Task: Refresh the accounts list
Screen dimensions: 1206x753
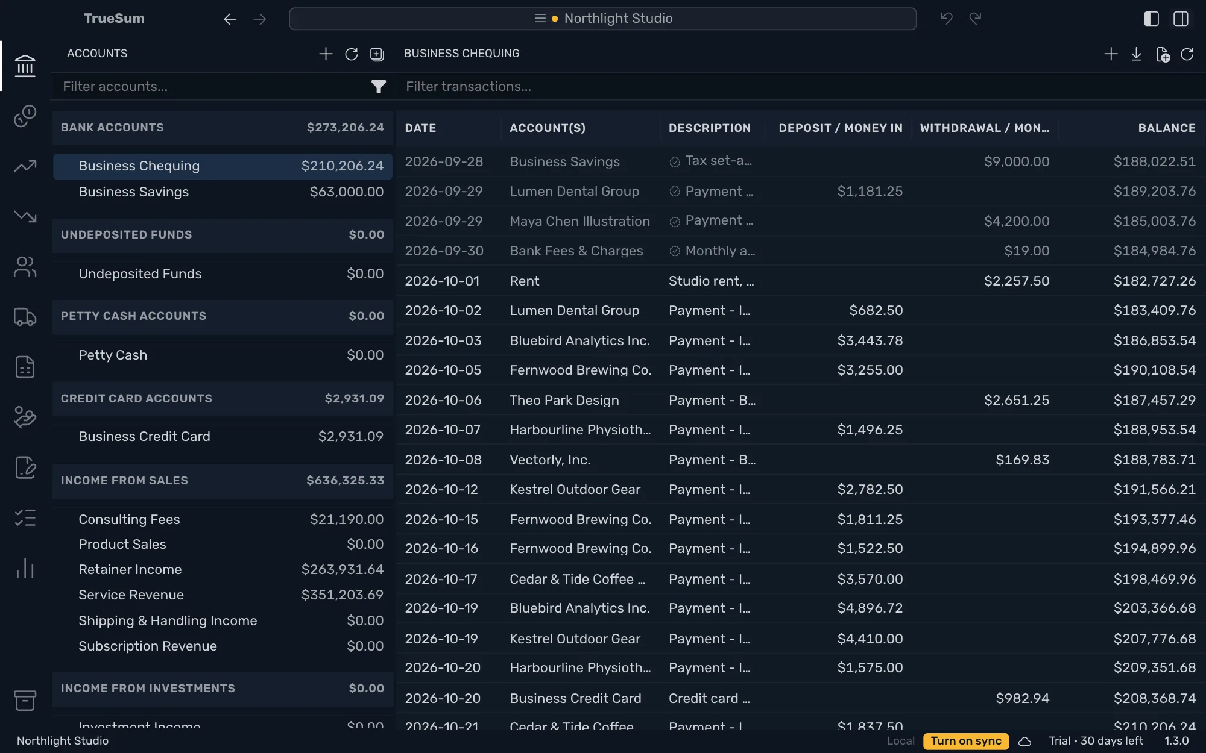Action: (x=352, y=54)
